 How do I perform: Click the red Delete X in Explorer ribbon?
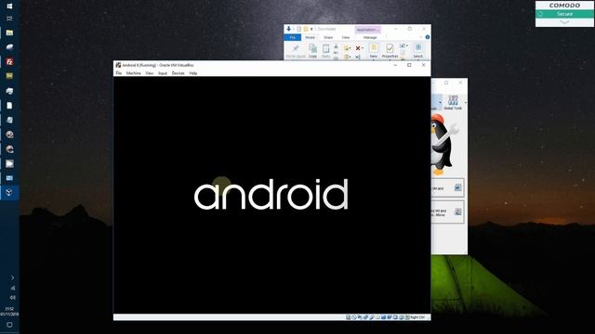tap(357, 48)
